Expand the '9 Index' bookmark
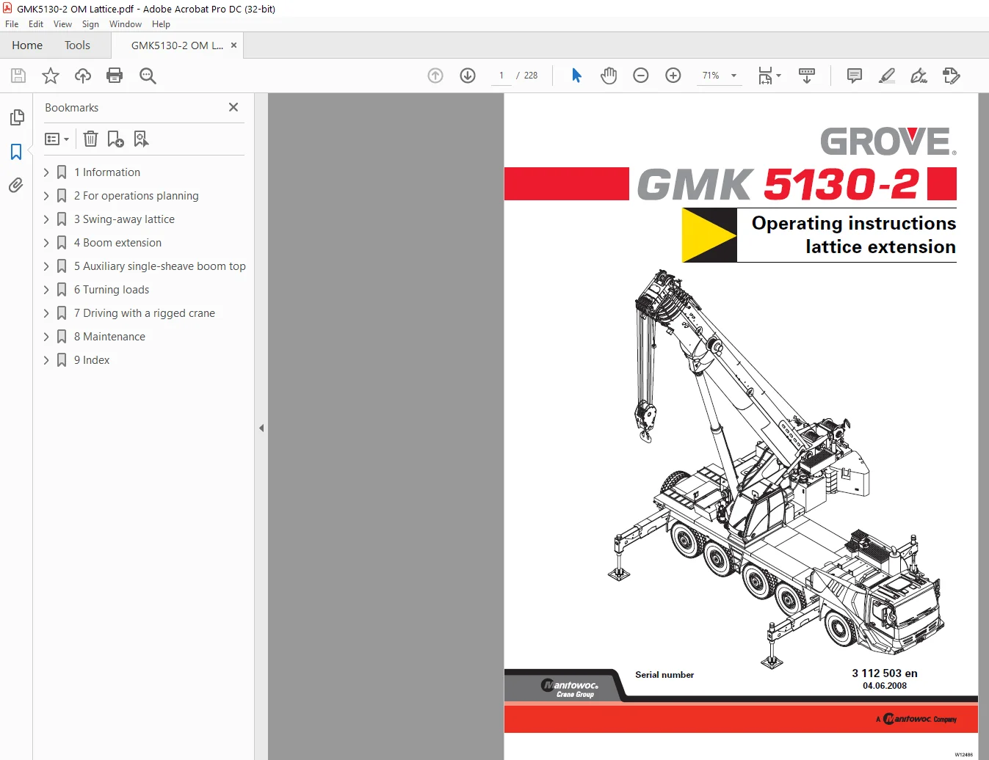The height and width of the screenshot is (760, 989). [x=46, y=360]
